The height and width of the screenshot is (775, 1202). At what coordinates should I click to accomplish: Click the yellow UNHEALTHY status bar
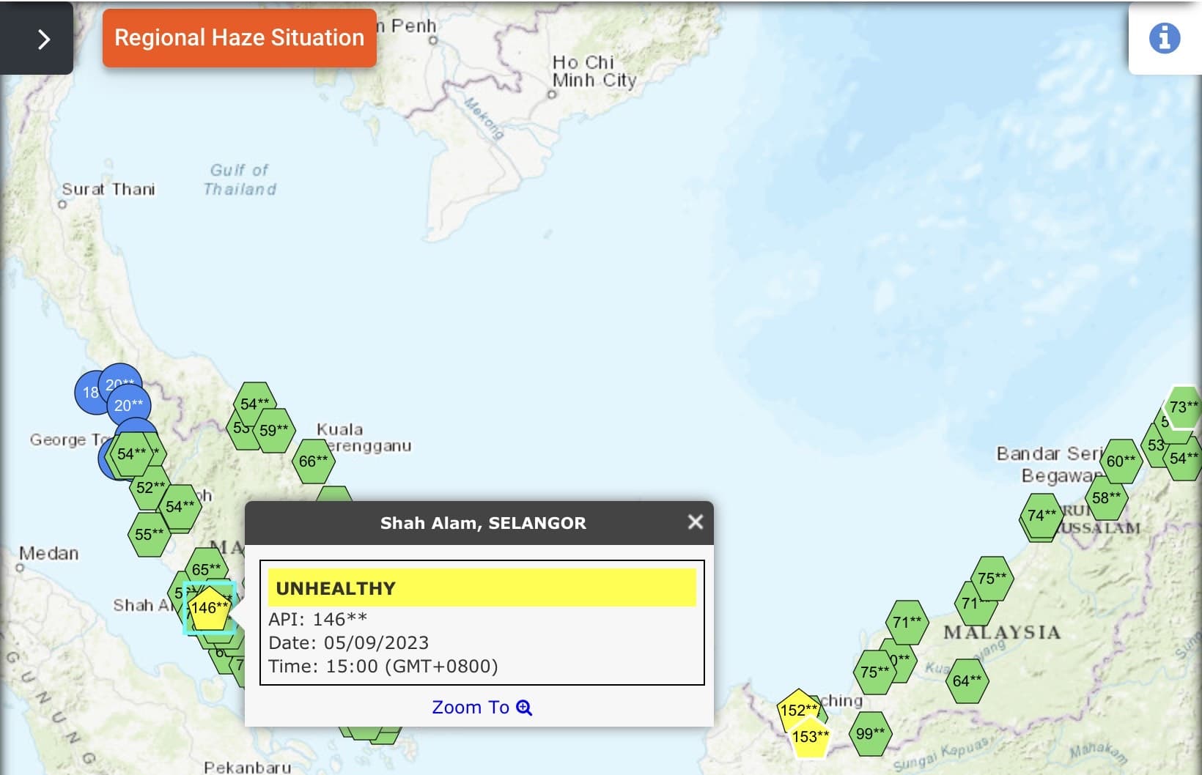tap(482, 587)
